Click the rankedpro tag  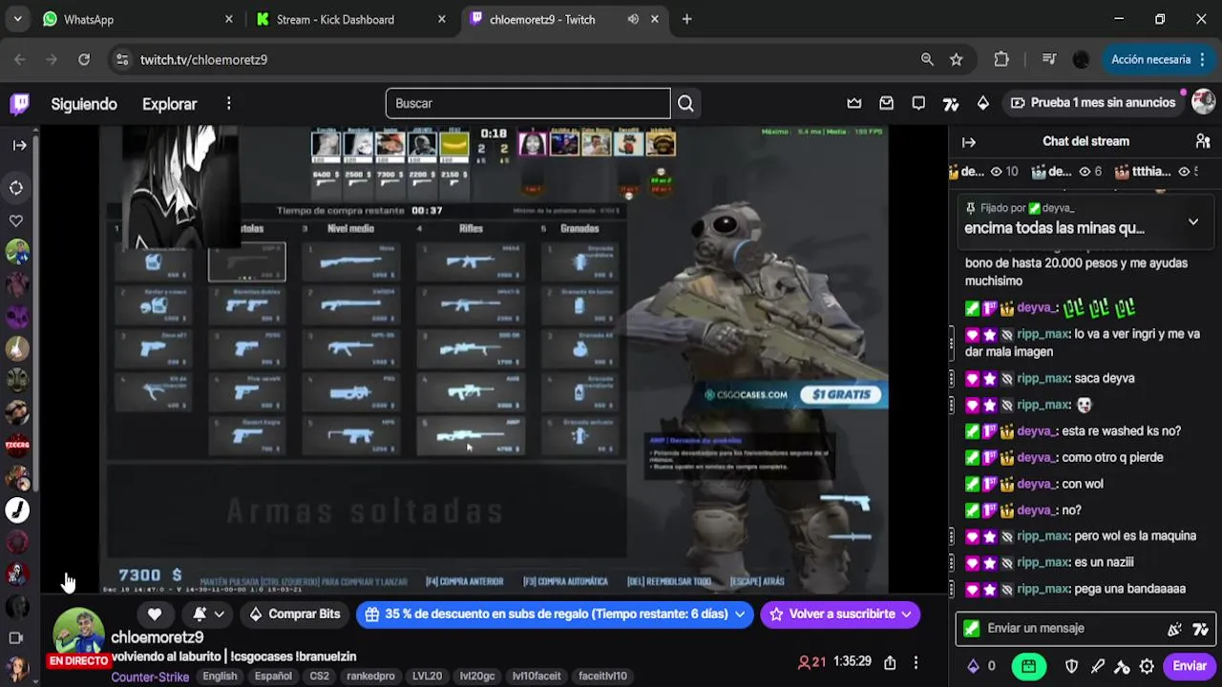pyautogui.click(x=370, y=677)
